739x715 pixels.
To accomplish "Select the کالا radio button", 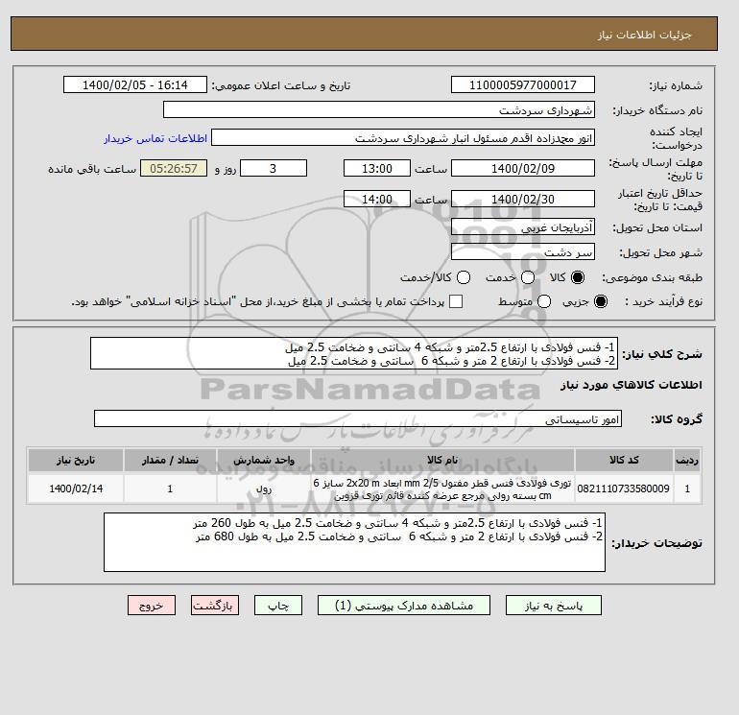I will pyautogui.click(x=578, y=277).
